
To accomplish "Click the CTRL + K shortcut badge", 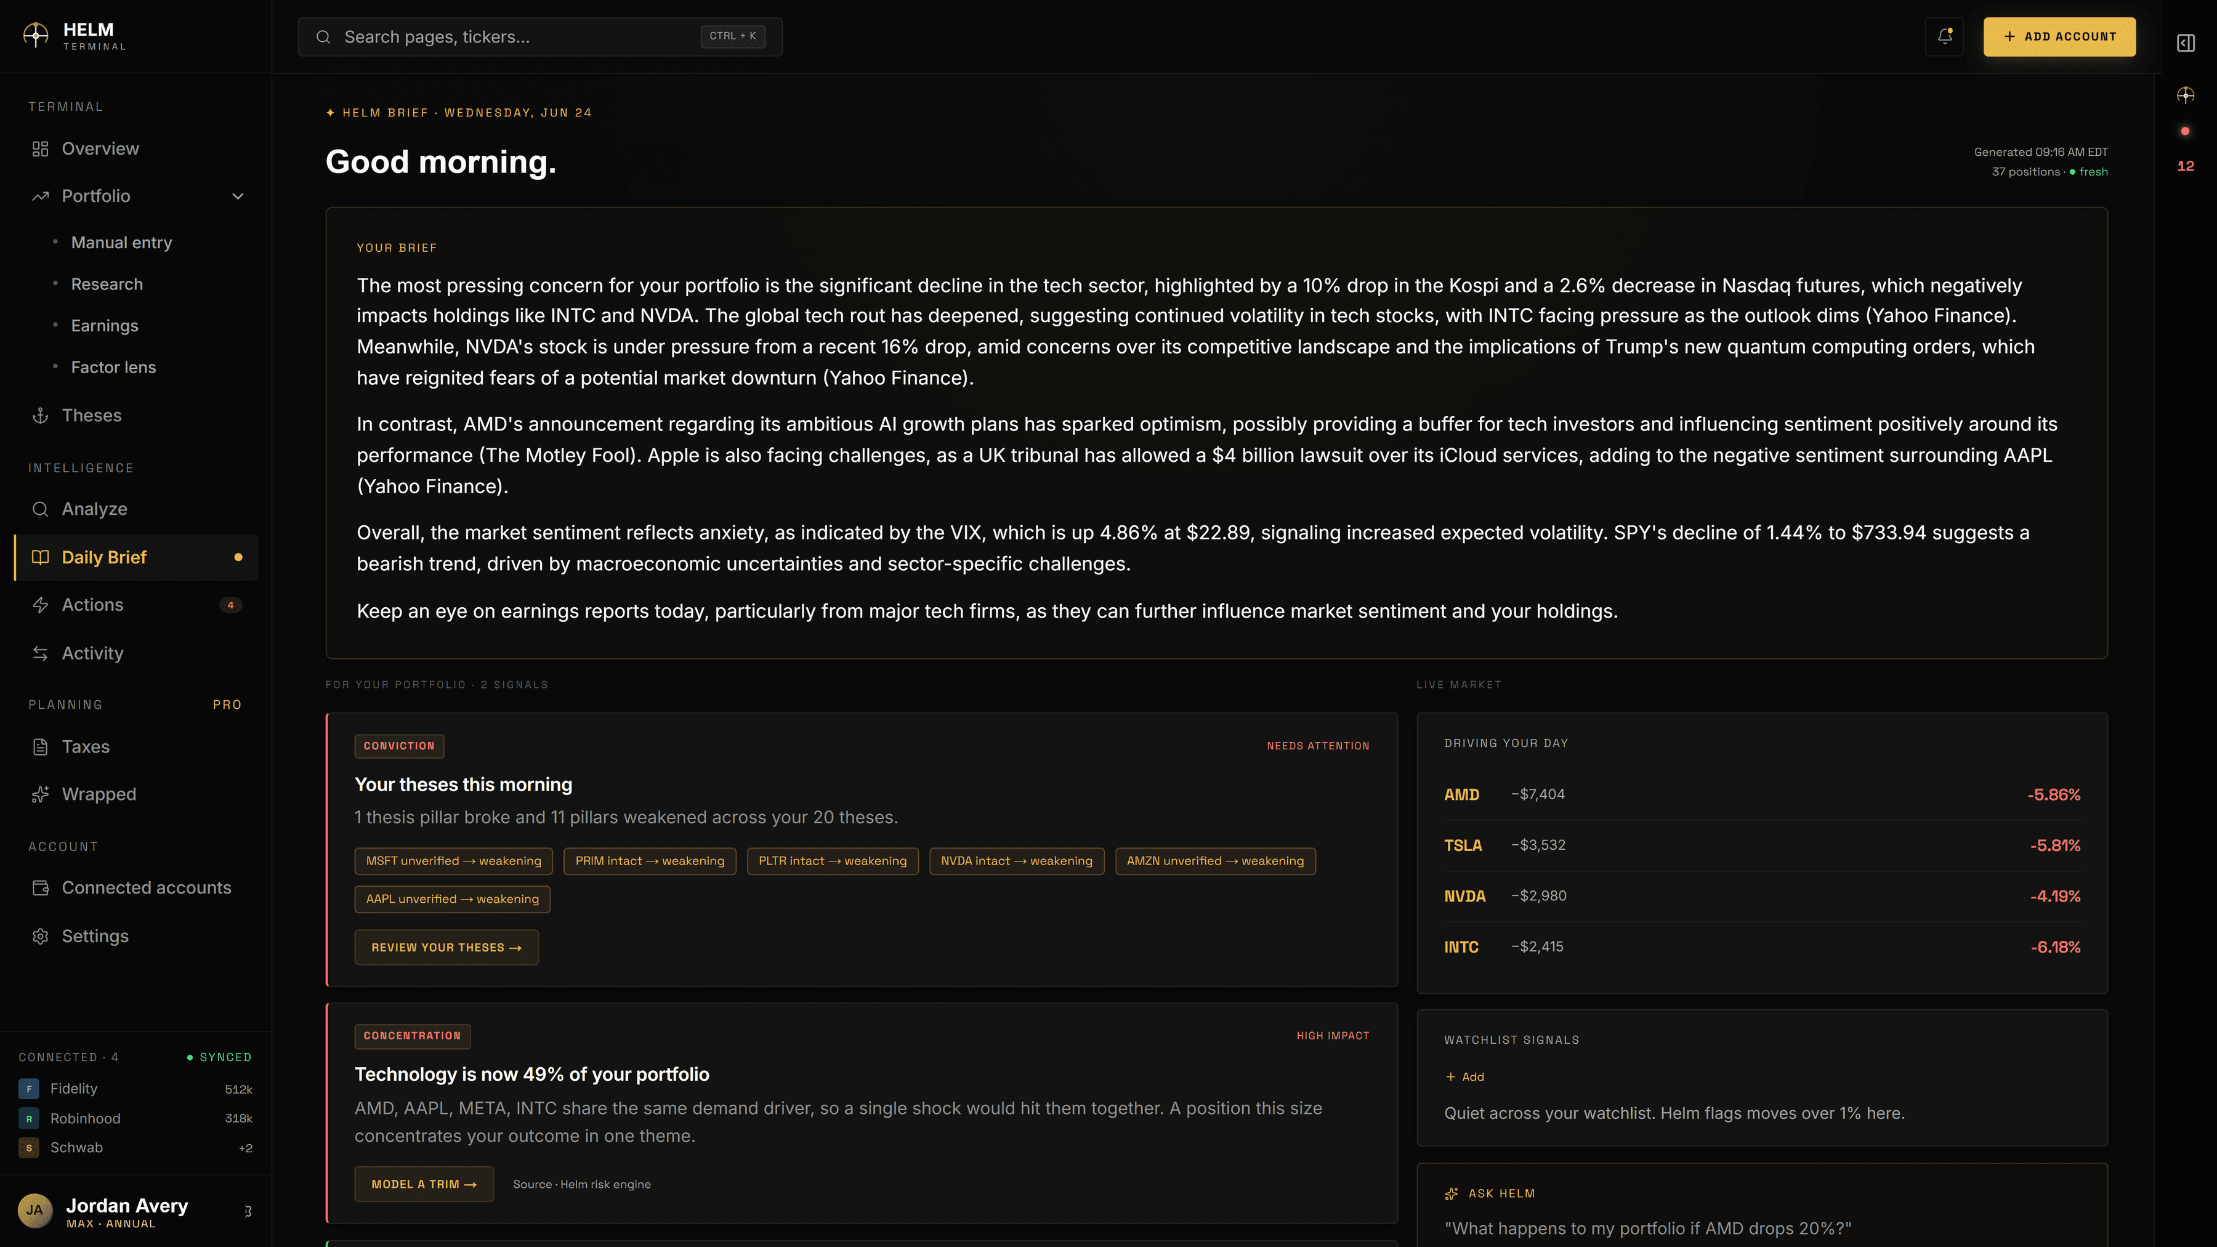I will [732, 36].
